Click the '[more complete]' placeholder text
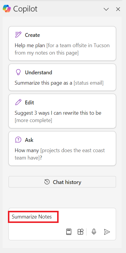Image resolution: width=126 pixels, height=253 pixels. pos(33,120)
